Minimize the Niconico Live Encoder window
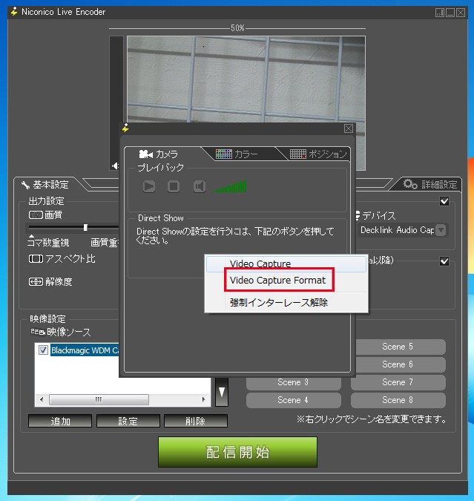Screen dimensions: 474x501 click(x=450, y=13)
